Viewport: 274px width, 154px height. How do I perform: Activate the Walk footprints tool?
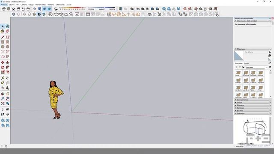point(3,114)
